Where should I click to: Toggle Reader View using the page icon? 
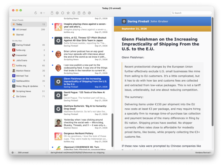79,13
